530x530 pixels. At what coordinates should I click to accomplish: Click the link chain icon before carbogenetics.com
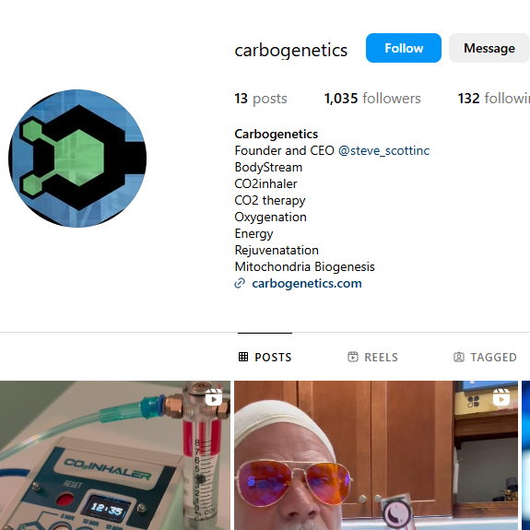coord(240,283)
